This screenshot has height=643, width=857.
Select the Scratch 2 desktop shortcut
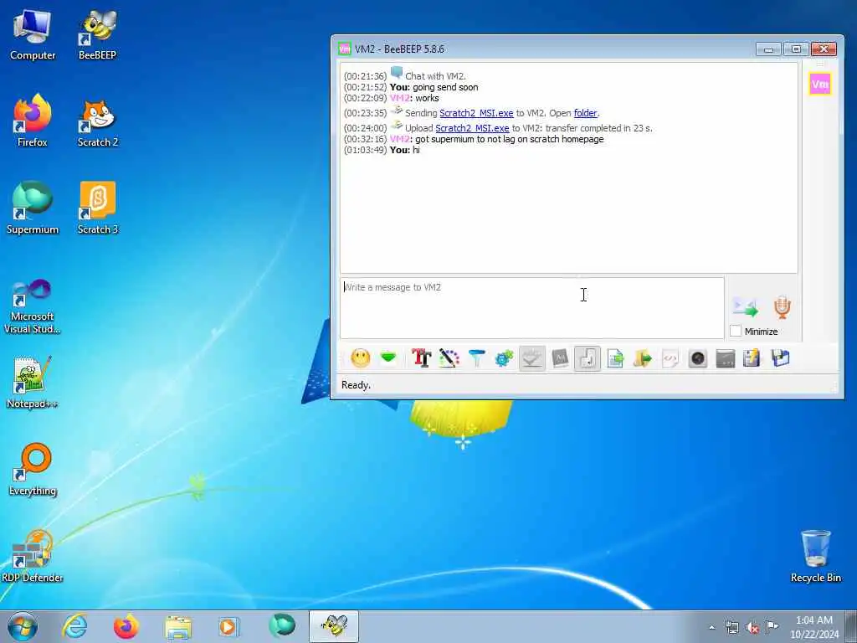coord(97,121)
